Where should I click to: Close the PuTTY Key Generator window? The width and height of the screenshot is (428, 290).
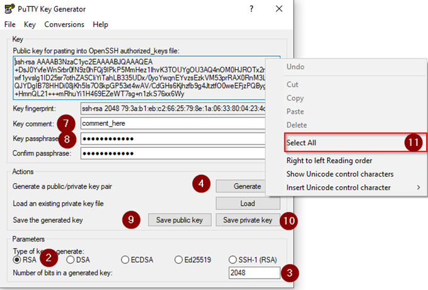tap(279, 9)
